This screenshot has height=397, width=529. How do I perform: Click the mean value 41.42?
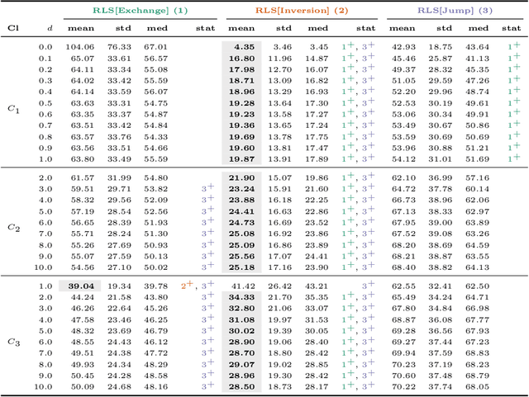(241, 286)
